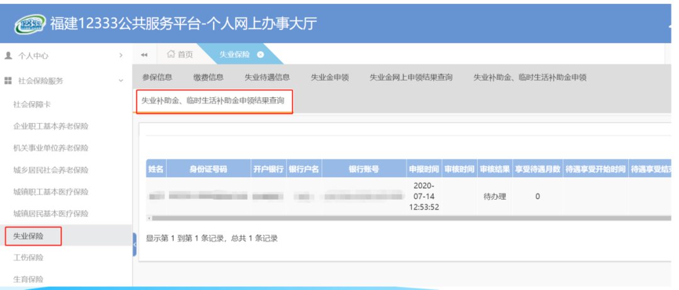This screenshot has height=290, width=679.
Task: Click the 开户银行 column header
Action: pyautogui.click(x=268, y=169)
